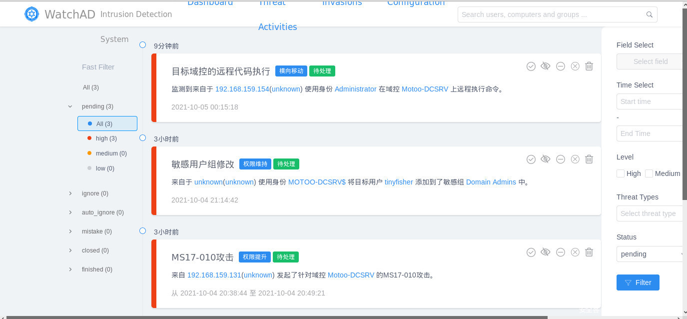Delete the MS17-010 attack alert
This screenshot has width=687, height=319.
589,252
